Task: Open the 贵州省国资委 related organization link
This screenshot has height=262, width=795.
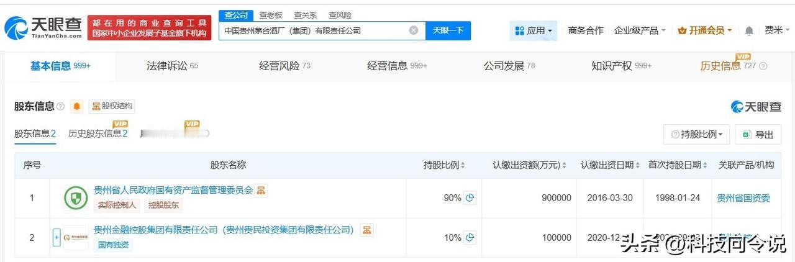Action: click(743, 198)
